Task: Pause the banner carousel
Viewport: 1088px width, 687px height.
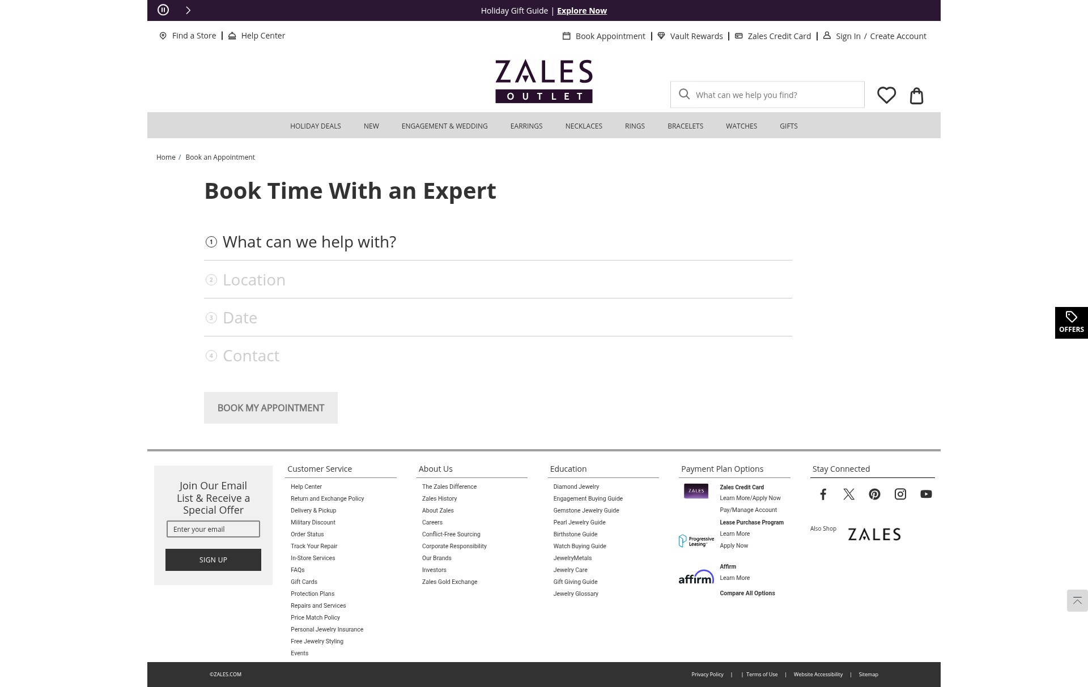Action: click(x=163, y=10)
